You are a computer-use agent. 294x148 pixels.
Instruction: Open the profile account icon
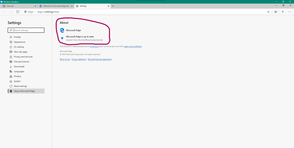click(283, 11)
